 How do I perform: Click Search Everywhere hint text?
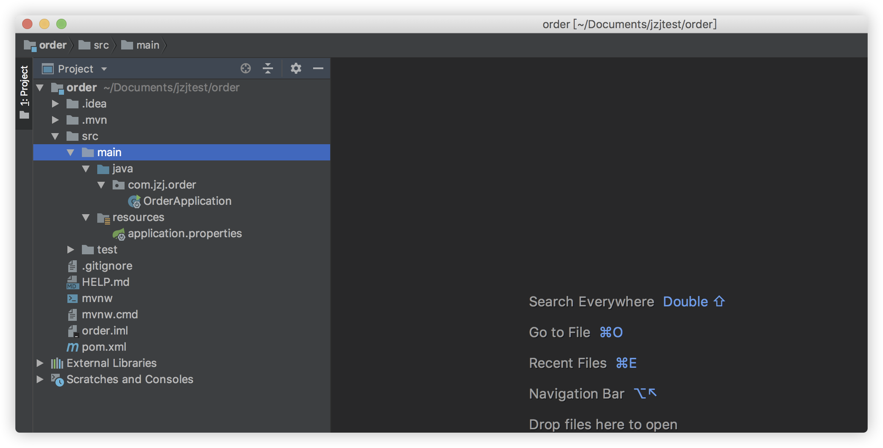tap(591, 302)
